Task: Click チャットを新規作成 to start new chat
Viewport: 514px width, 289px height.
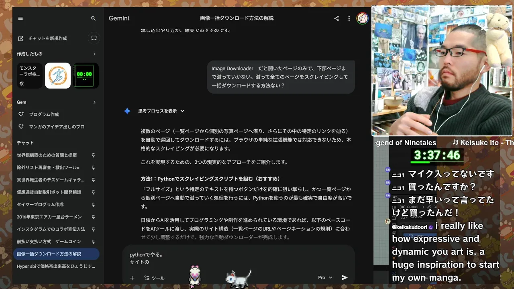Action: [x=48, y=39]
